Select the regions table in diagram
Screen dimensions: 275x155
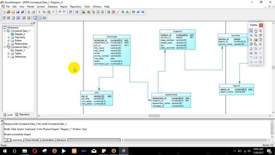click(236, 90)
